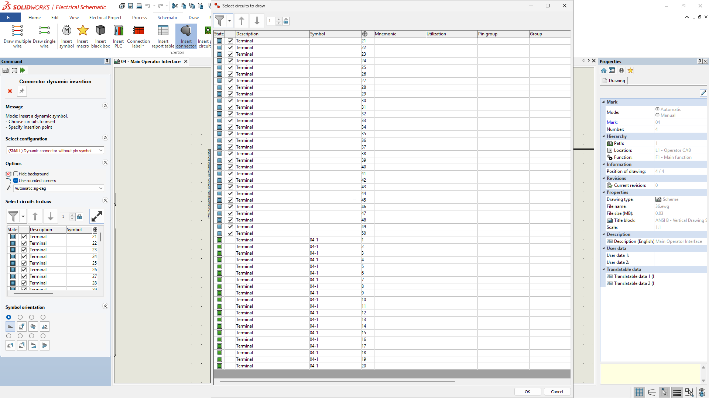Click the Draw multiple wire tool
The image size is (709, 398).
pyautogui.click(x=17, y=36)
